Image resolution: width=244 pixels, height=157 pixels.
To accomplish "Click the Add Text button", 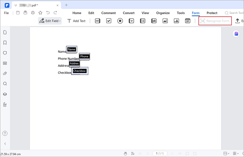I will pos(76,21).
